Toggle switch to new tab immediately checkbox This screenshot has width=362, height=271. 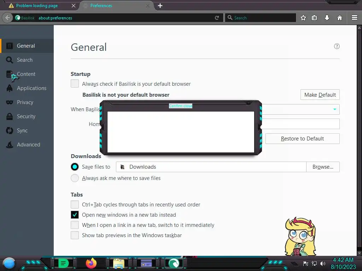pos(75,225)
